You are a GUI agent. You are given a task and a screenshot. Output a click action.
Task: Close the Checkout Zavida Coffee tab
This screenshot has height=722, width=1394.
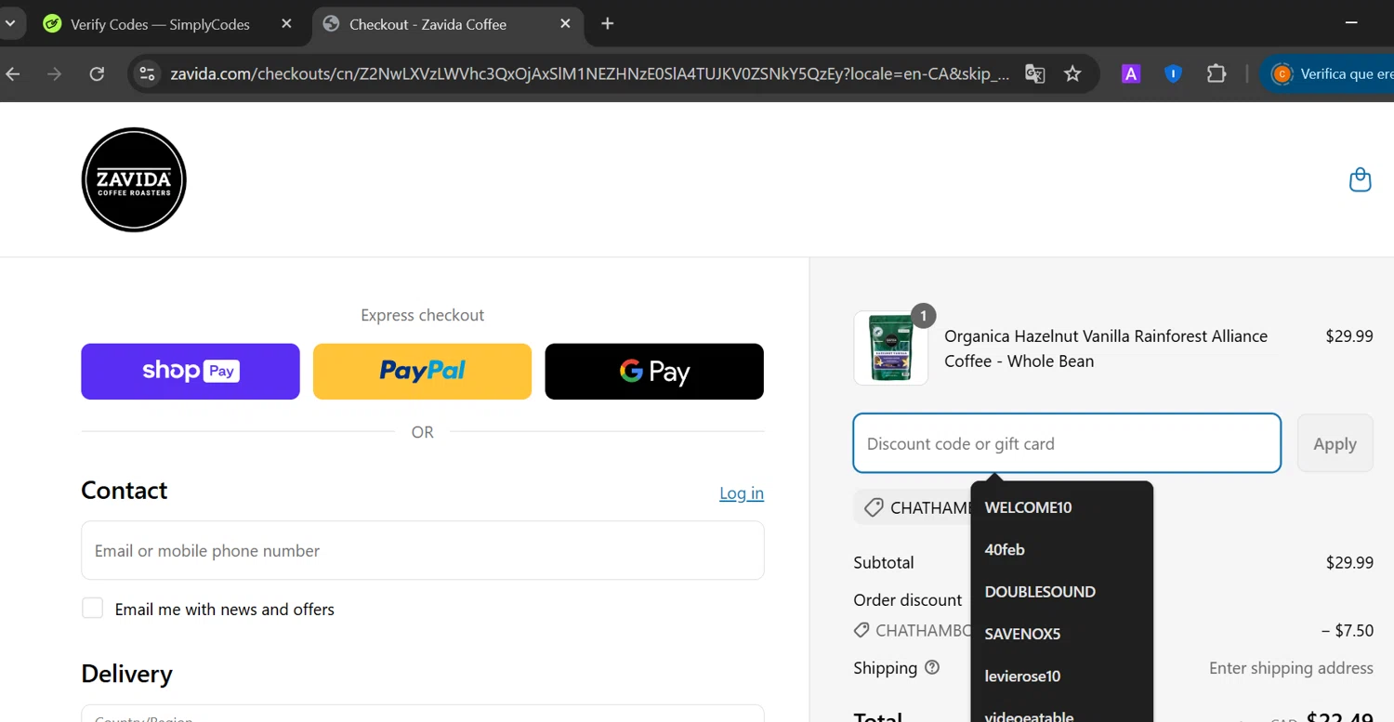[565, 24]
